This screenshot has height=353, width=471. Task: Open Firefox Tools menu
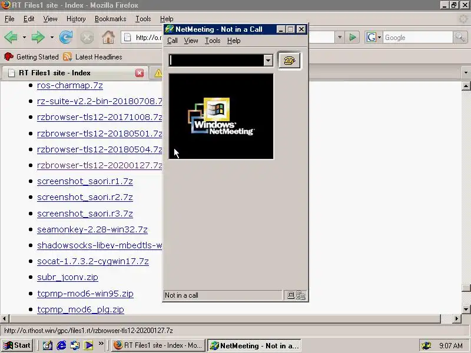pos(143,19)
